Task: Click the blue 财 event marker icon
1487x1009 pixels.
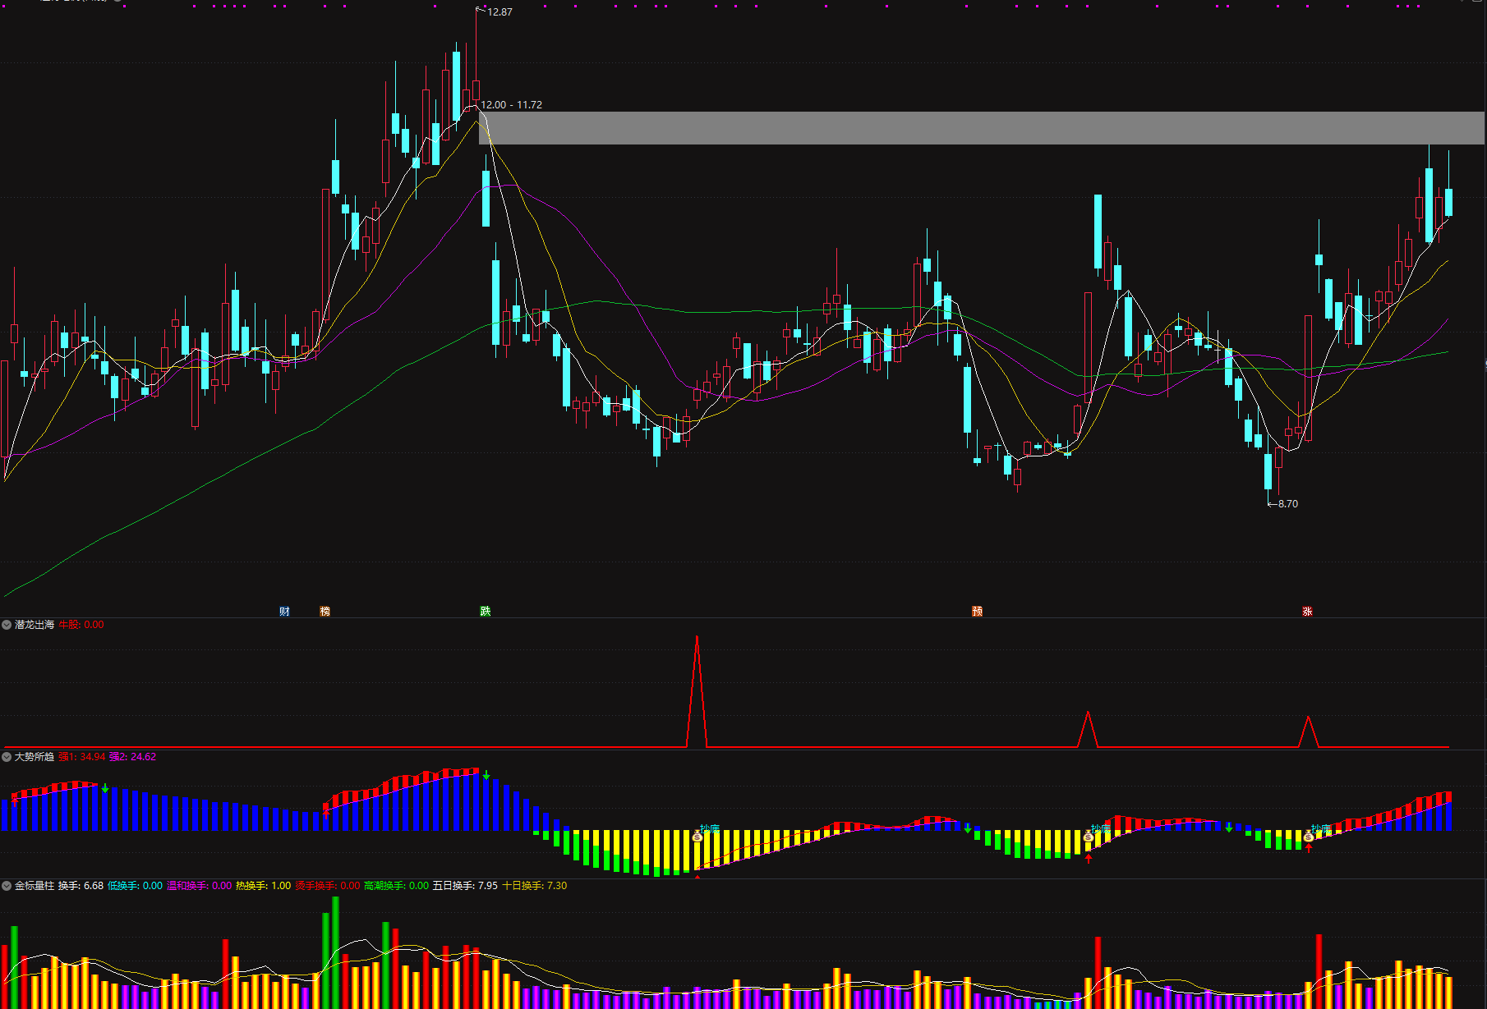Action: (284, 612)
